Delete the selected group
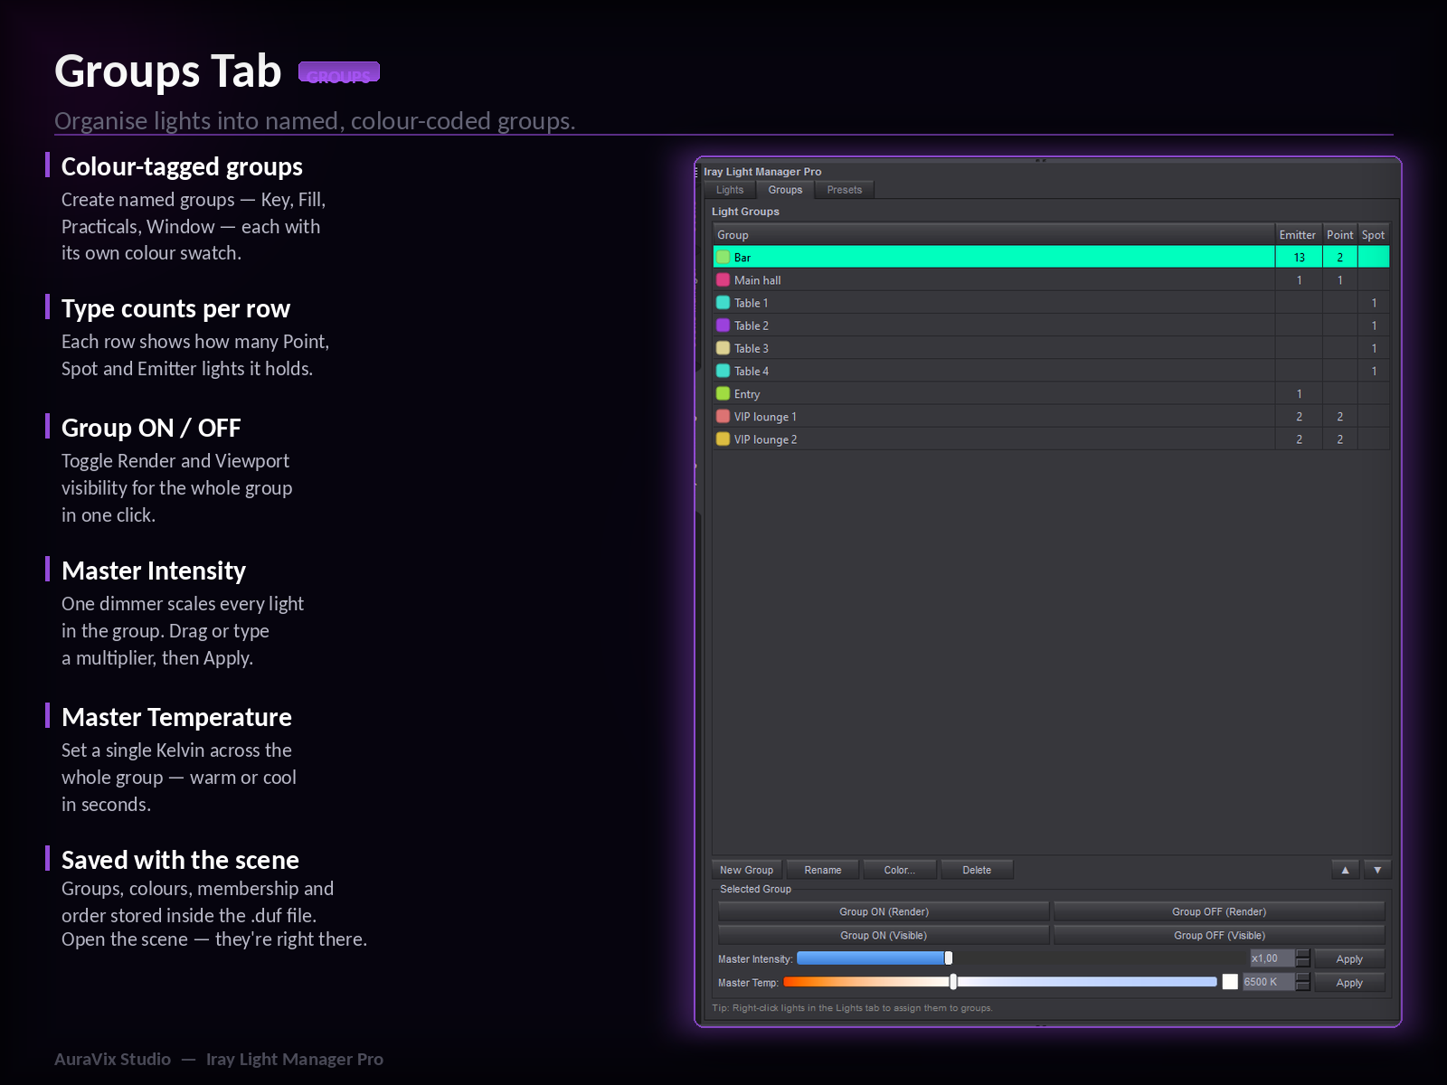Viewport: 1447px width, 1085px height. point(977,870)
